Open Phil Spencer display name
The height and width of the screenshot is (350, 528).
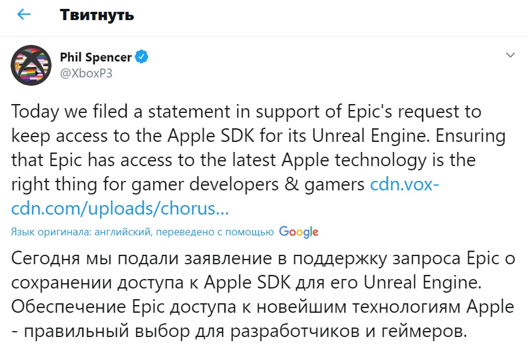coord(96,57)
